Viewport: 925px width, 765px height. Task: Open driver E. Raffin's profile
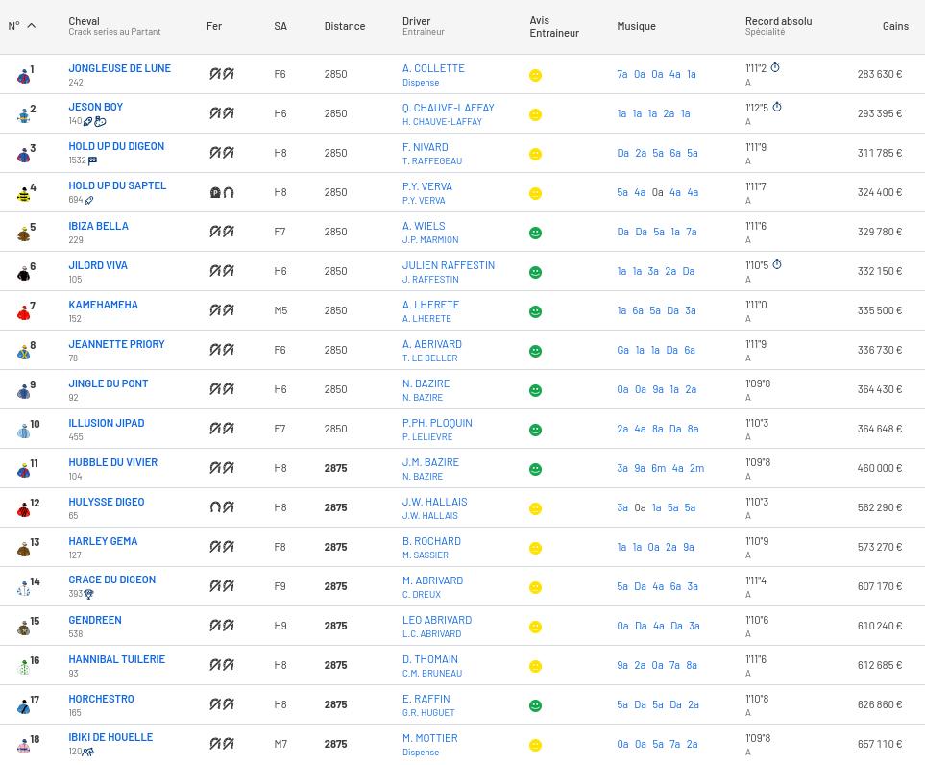(x=426, y=699)
